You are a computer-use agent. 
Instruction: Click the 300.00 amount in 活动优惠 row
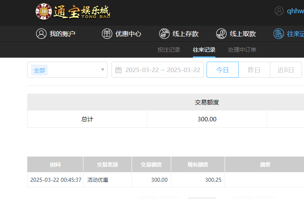coord(159,180)
